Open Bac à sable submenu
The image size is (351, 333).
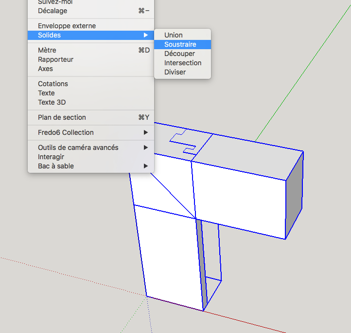pos(91,166)
